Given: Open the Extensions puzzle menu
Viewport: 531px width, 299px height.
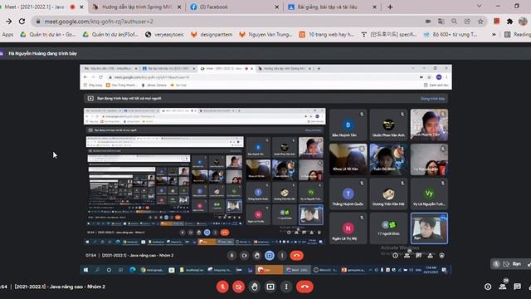Looking at the screenshot, I should click(509, 22).
